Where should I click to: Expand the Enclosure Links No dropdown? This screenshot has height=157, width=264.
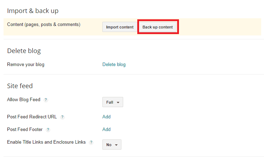pyautogui.click(x=112, y=145)
